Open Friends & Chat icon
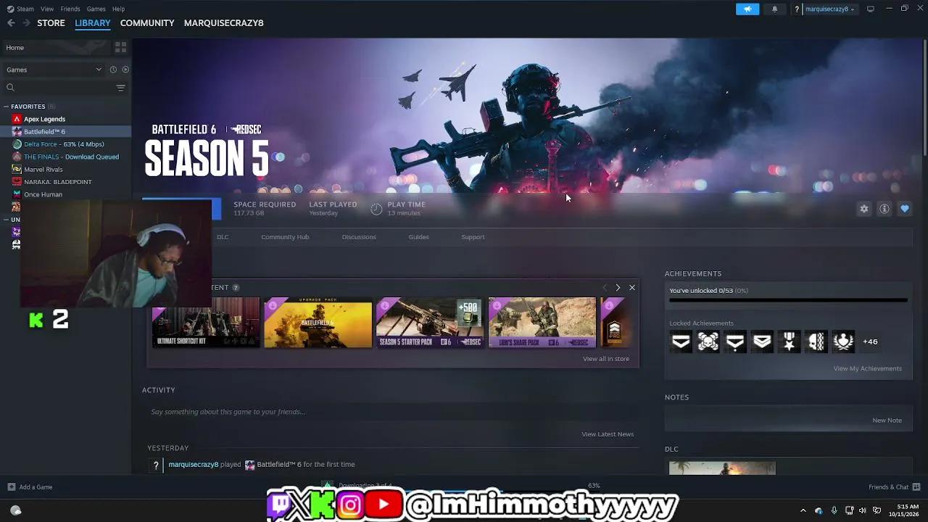Viewport: 928px width, 522px height. (916, 486)
